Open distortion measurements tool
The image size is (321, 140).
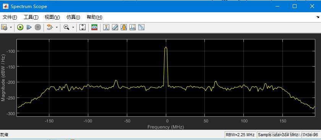pos(133,27)
